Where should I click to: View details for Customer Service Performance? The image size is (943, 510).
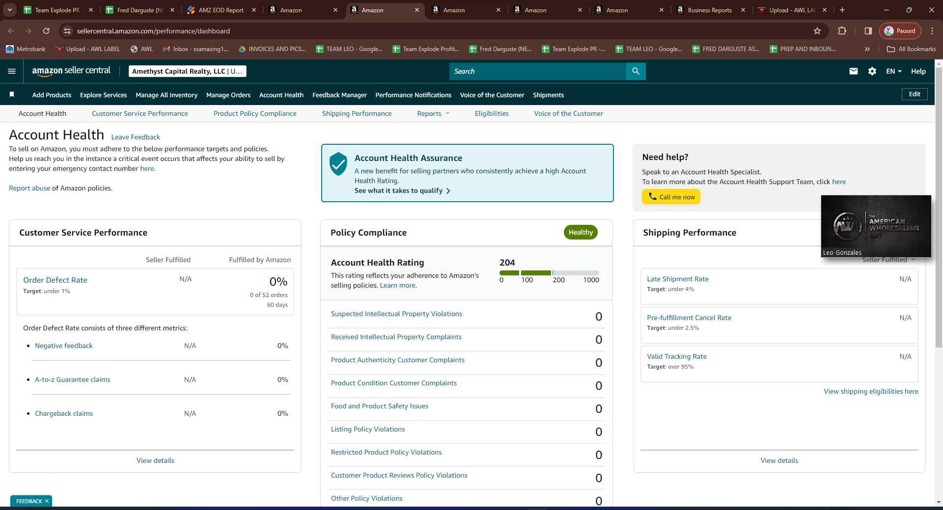[155, 460]
